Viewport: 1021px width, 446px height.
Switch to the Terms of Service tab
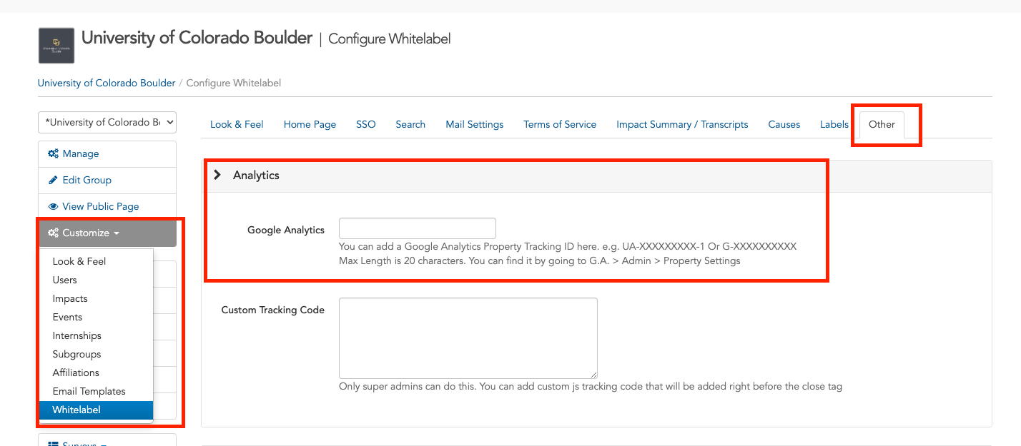560,124
